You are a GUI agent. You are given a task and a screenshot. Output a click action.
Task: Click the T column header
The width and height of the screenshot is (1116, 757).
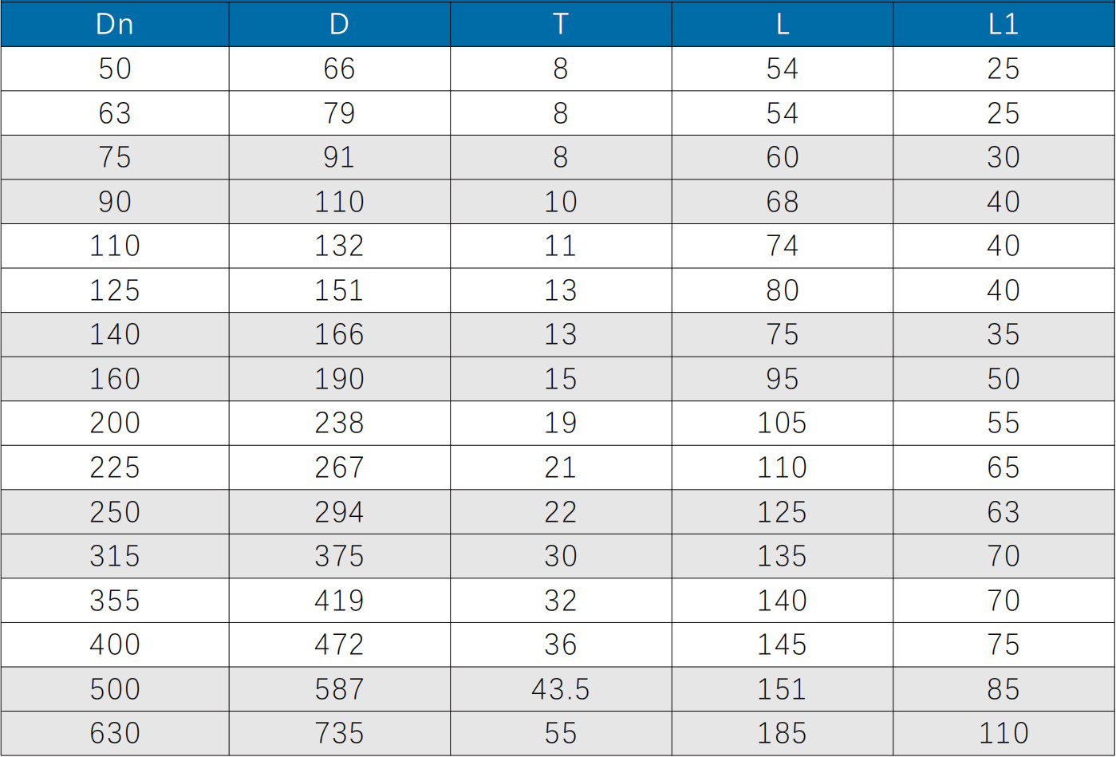(x=561, y=24)
